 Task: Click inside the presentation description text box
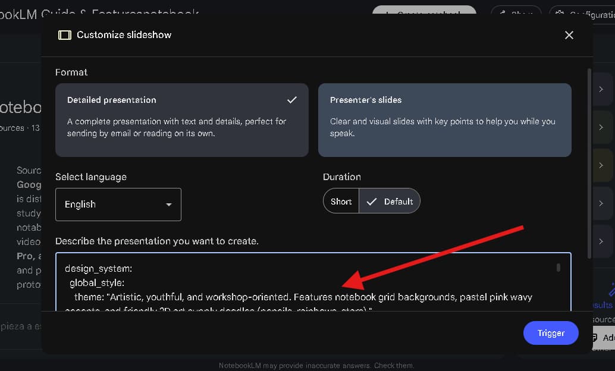[297, 282]
